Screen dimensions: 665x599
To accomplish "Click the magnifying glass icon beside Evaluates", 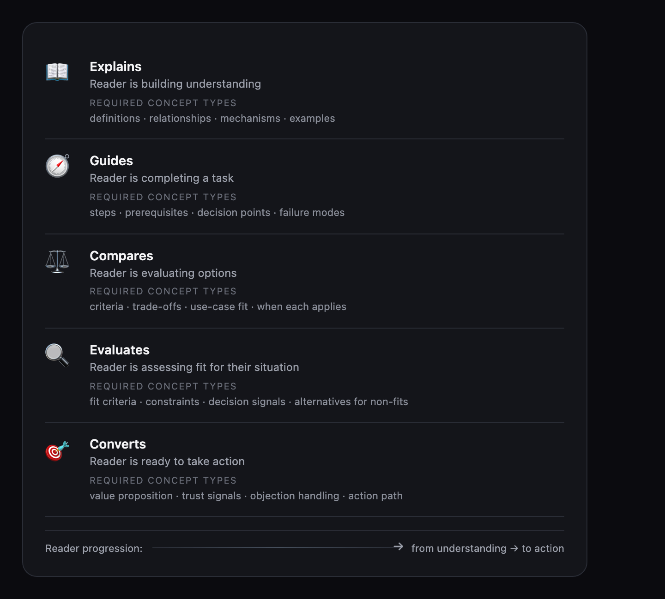I will (57, 355).
